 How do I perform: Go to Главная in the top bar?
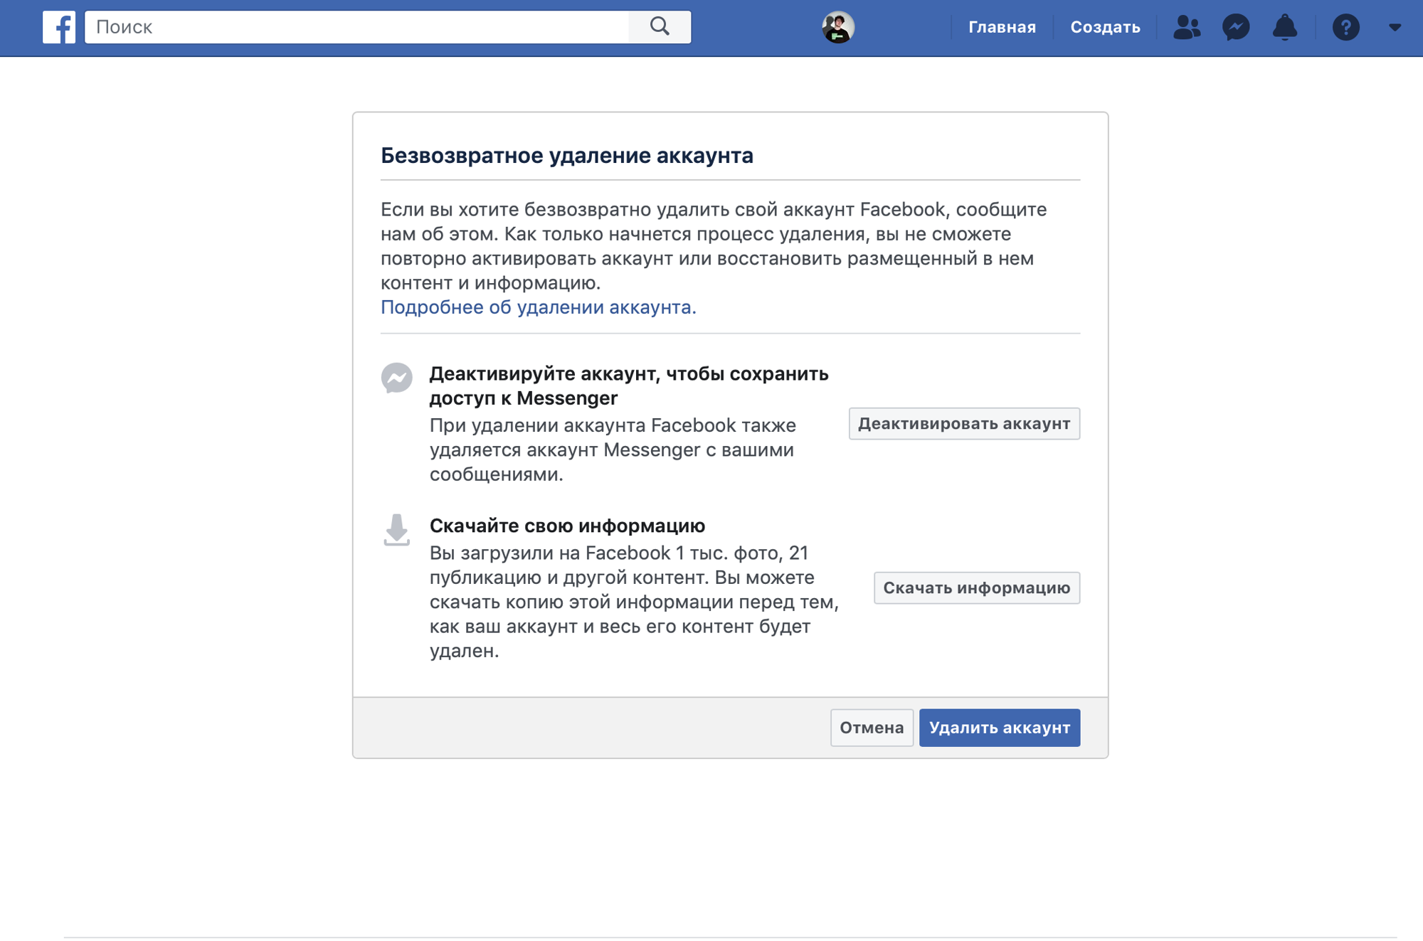(1002, 27)
